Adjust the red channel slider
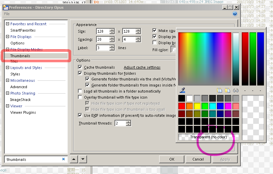 click(245, 59)
